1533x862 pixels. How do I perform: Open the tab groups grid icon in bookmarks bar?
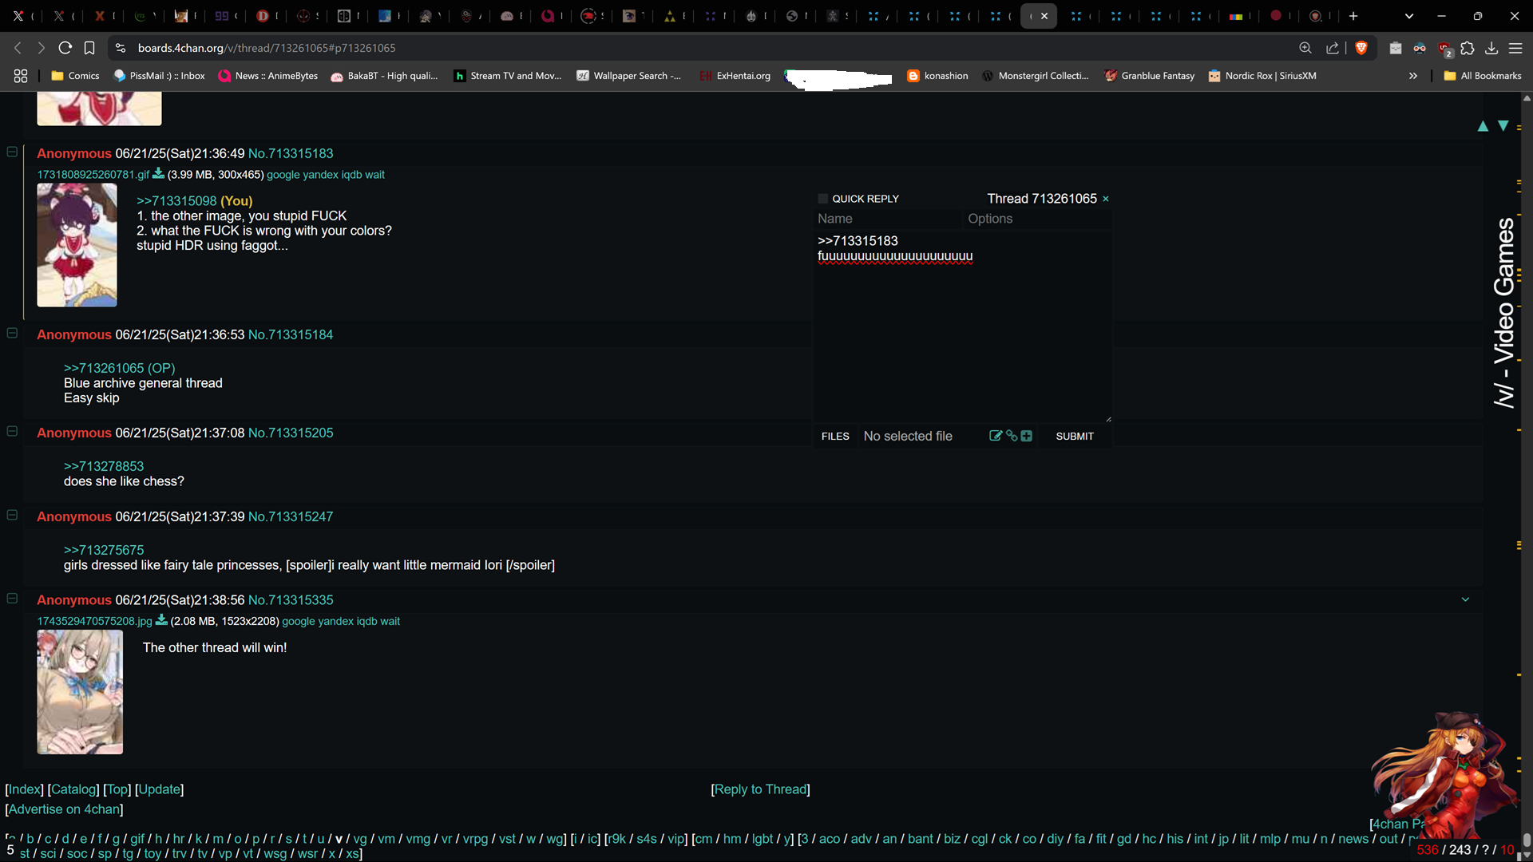(21, 76)
